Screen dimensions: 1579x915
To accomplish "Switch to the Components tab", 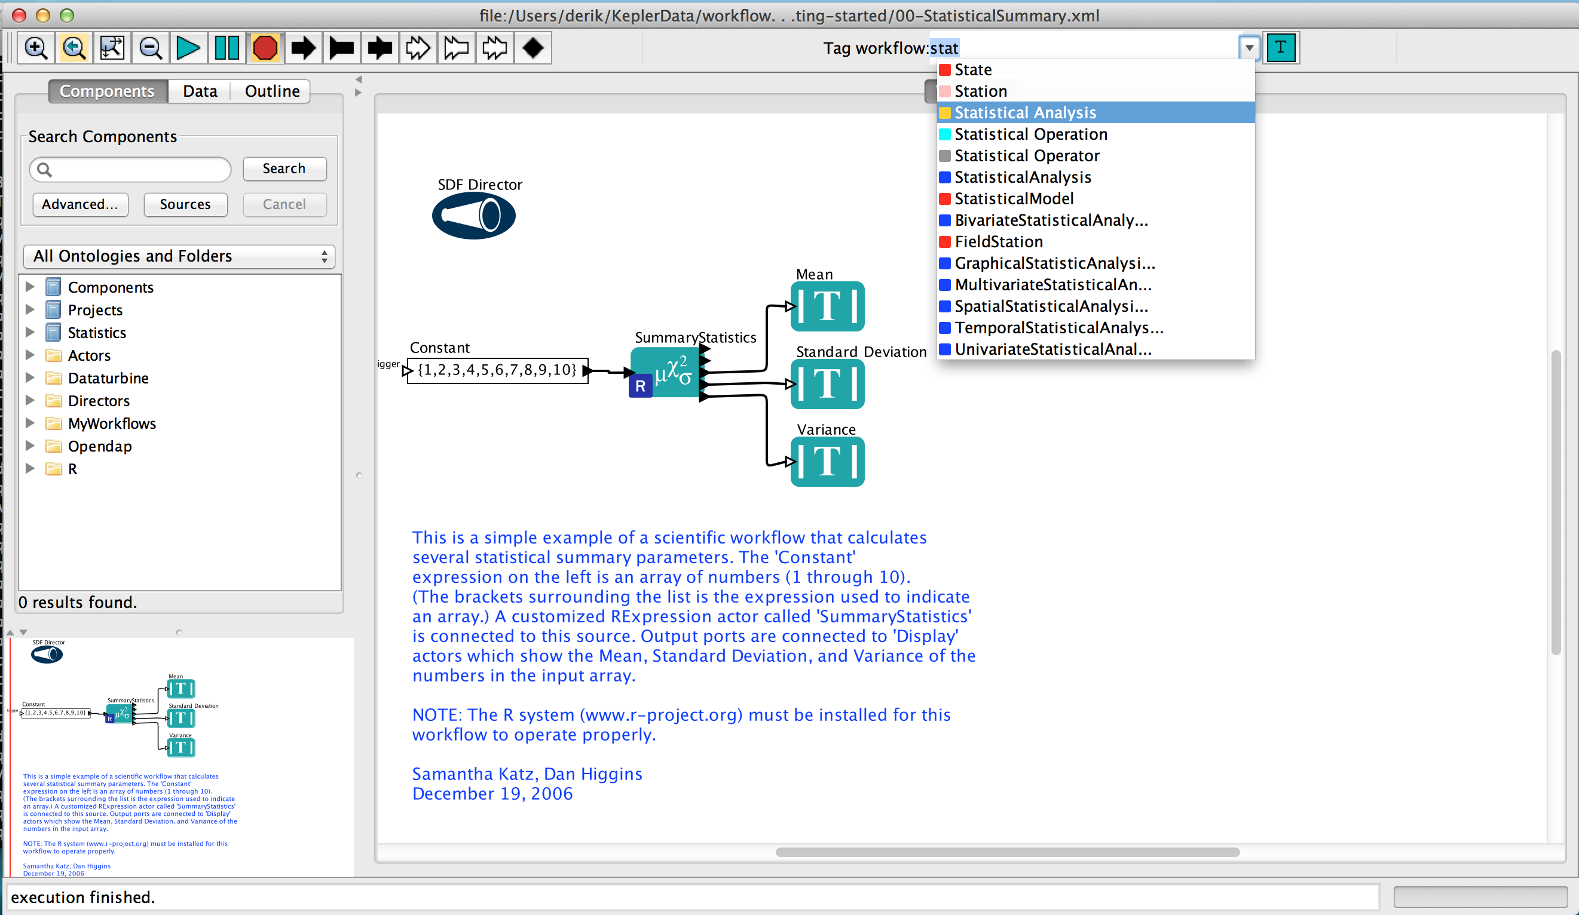I will tap(107, 91).
